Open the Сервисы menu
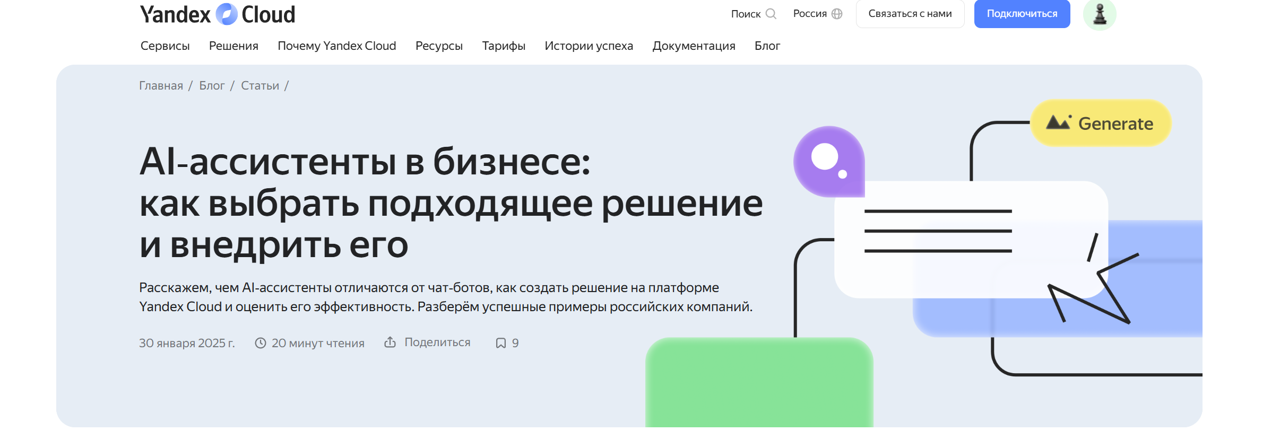 pos(165,46)
